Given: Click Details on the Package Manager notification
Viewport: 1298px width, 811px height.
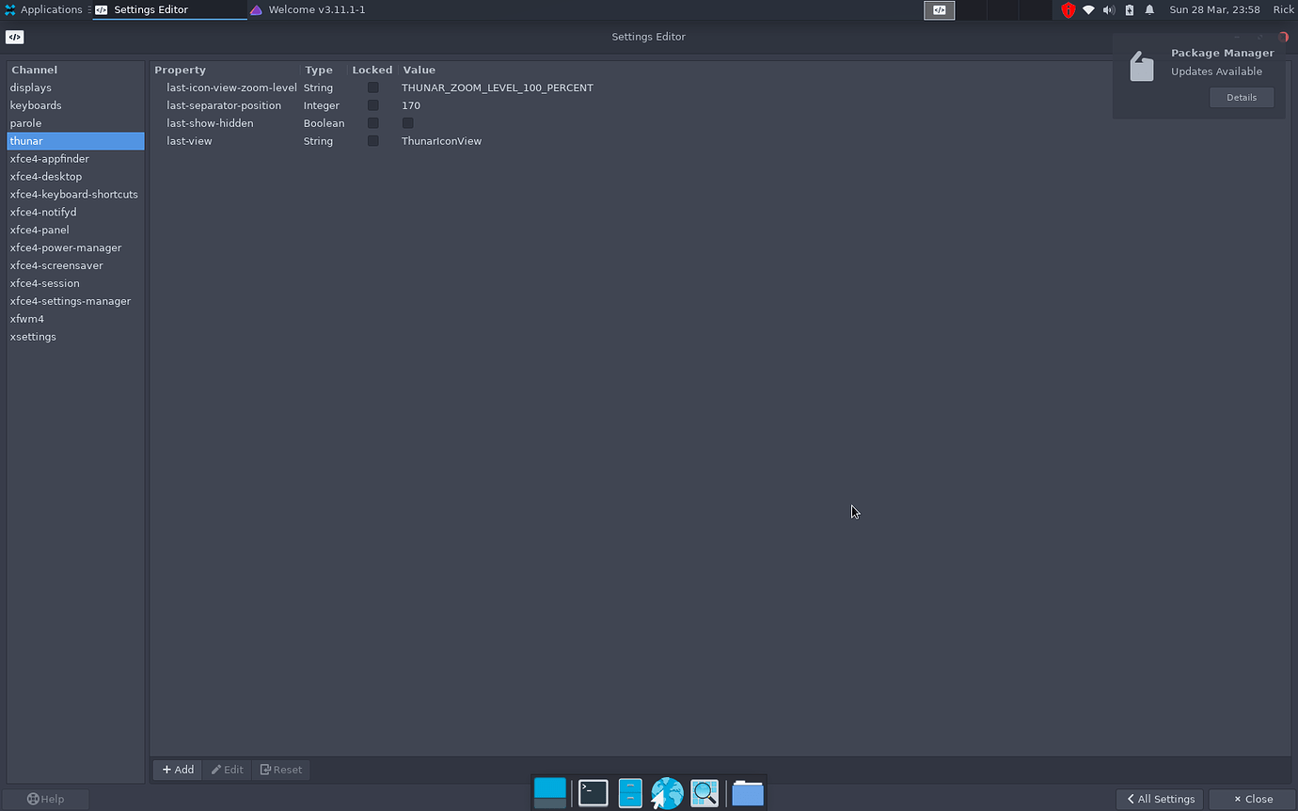Looking at the screenshot, I should [1242, 97].
